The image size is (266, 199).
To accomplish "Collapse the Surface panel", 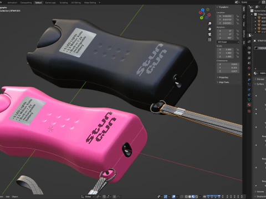I will click(x=259, y=84).
